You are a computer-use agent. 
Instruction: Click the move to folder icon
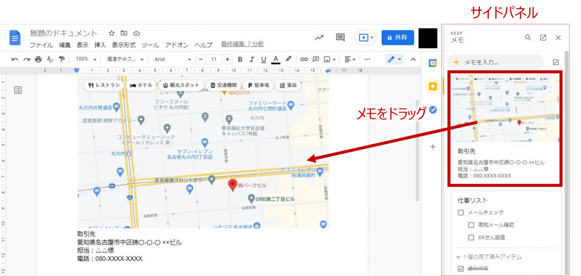[124, 33]
